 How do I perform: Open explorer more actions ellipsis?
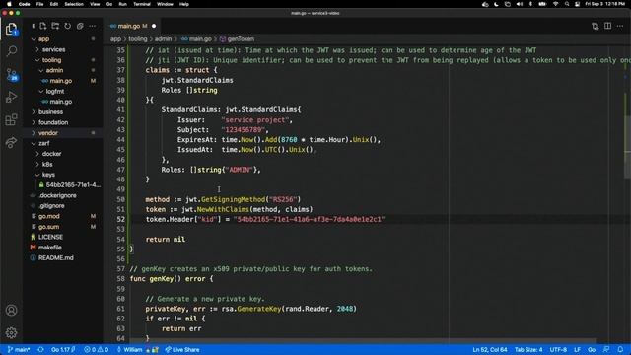pos(93,26)
